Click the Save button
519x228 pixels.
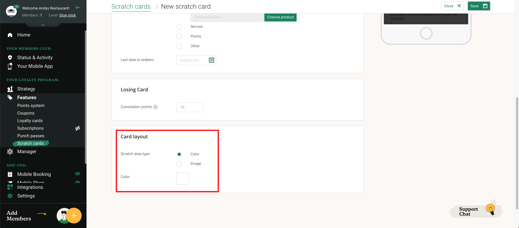(478, 6)
